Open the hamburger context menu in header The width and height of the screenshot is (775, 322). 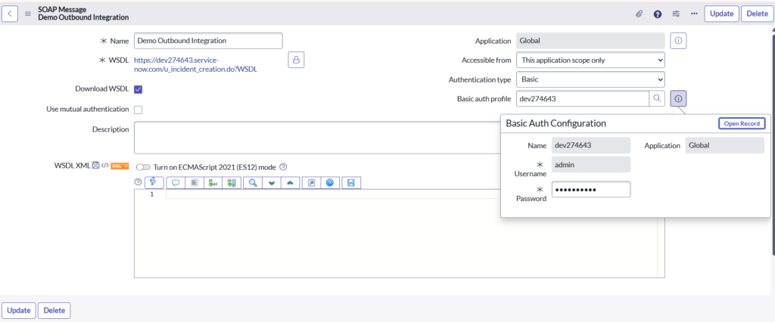pos(28,14)
